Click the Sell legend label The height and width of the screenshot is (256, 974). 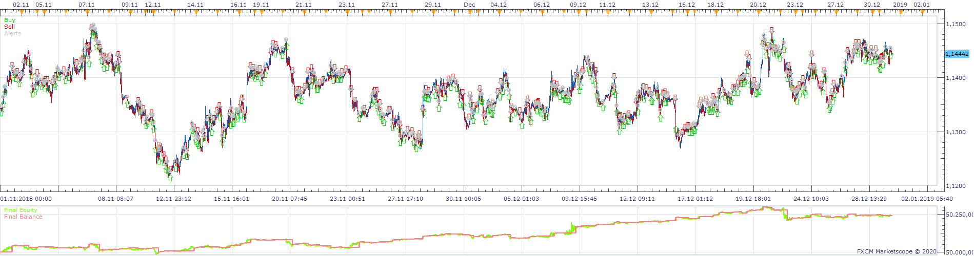click(x=9, y=27)
